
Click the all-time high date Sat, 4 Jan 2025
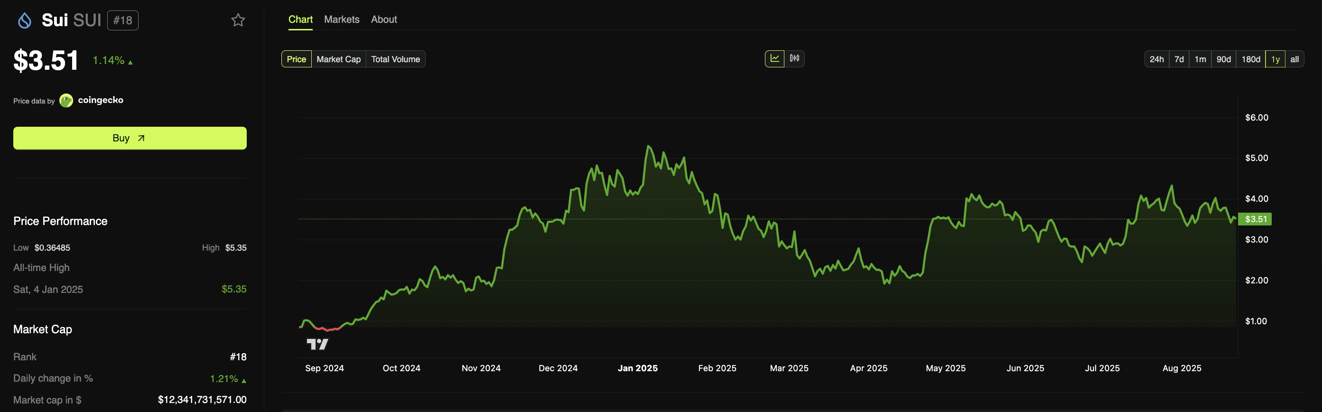[48, 290]
